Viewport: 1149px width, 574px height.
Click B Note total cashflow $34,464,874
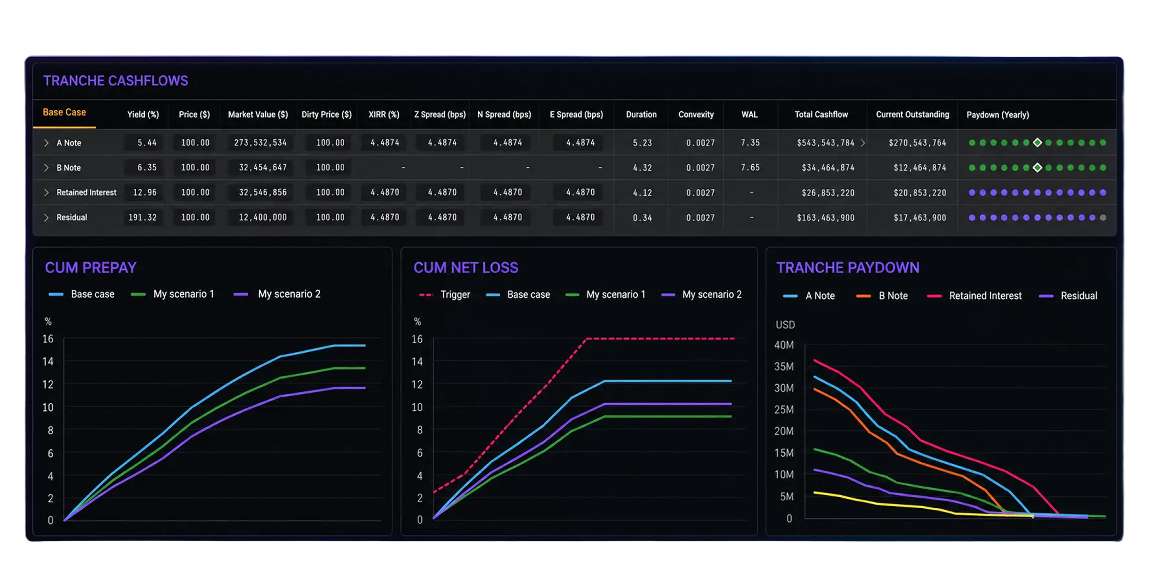(x=828, y=168)
